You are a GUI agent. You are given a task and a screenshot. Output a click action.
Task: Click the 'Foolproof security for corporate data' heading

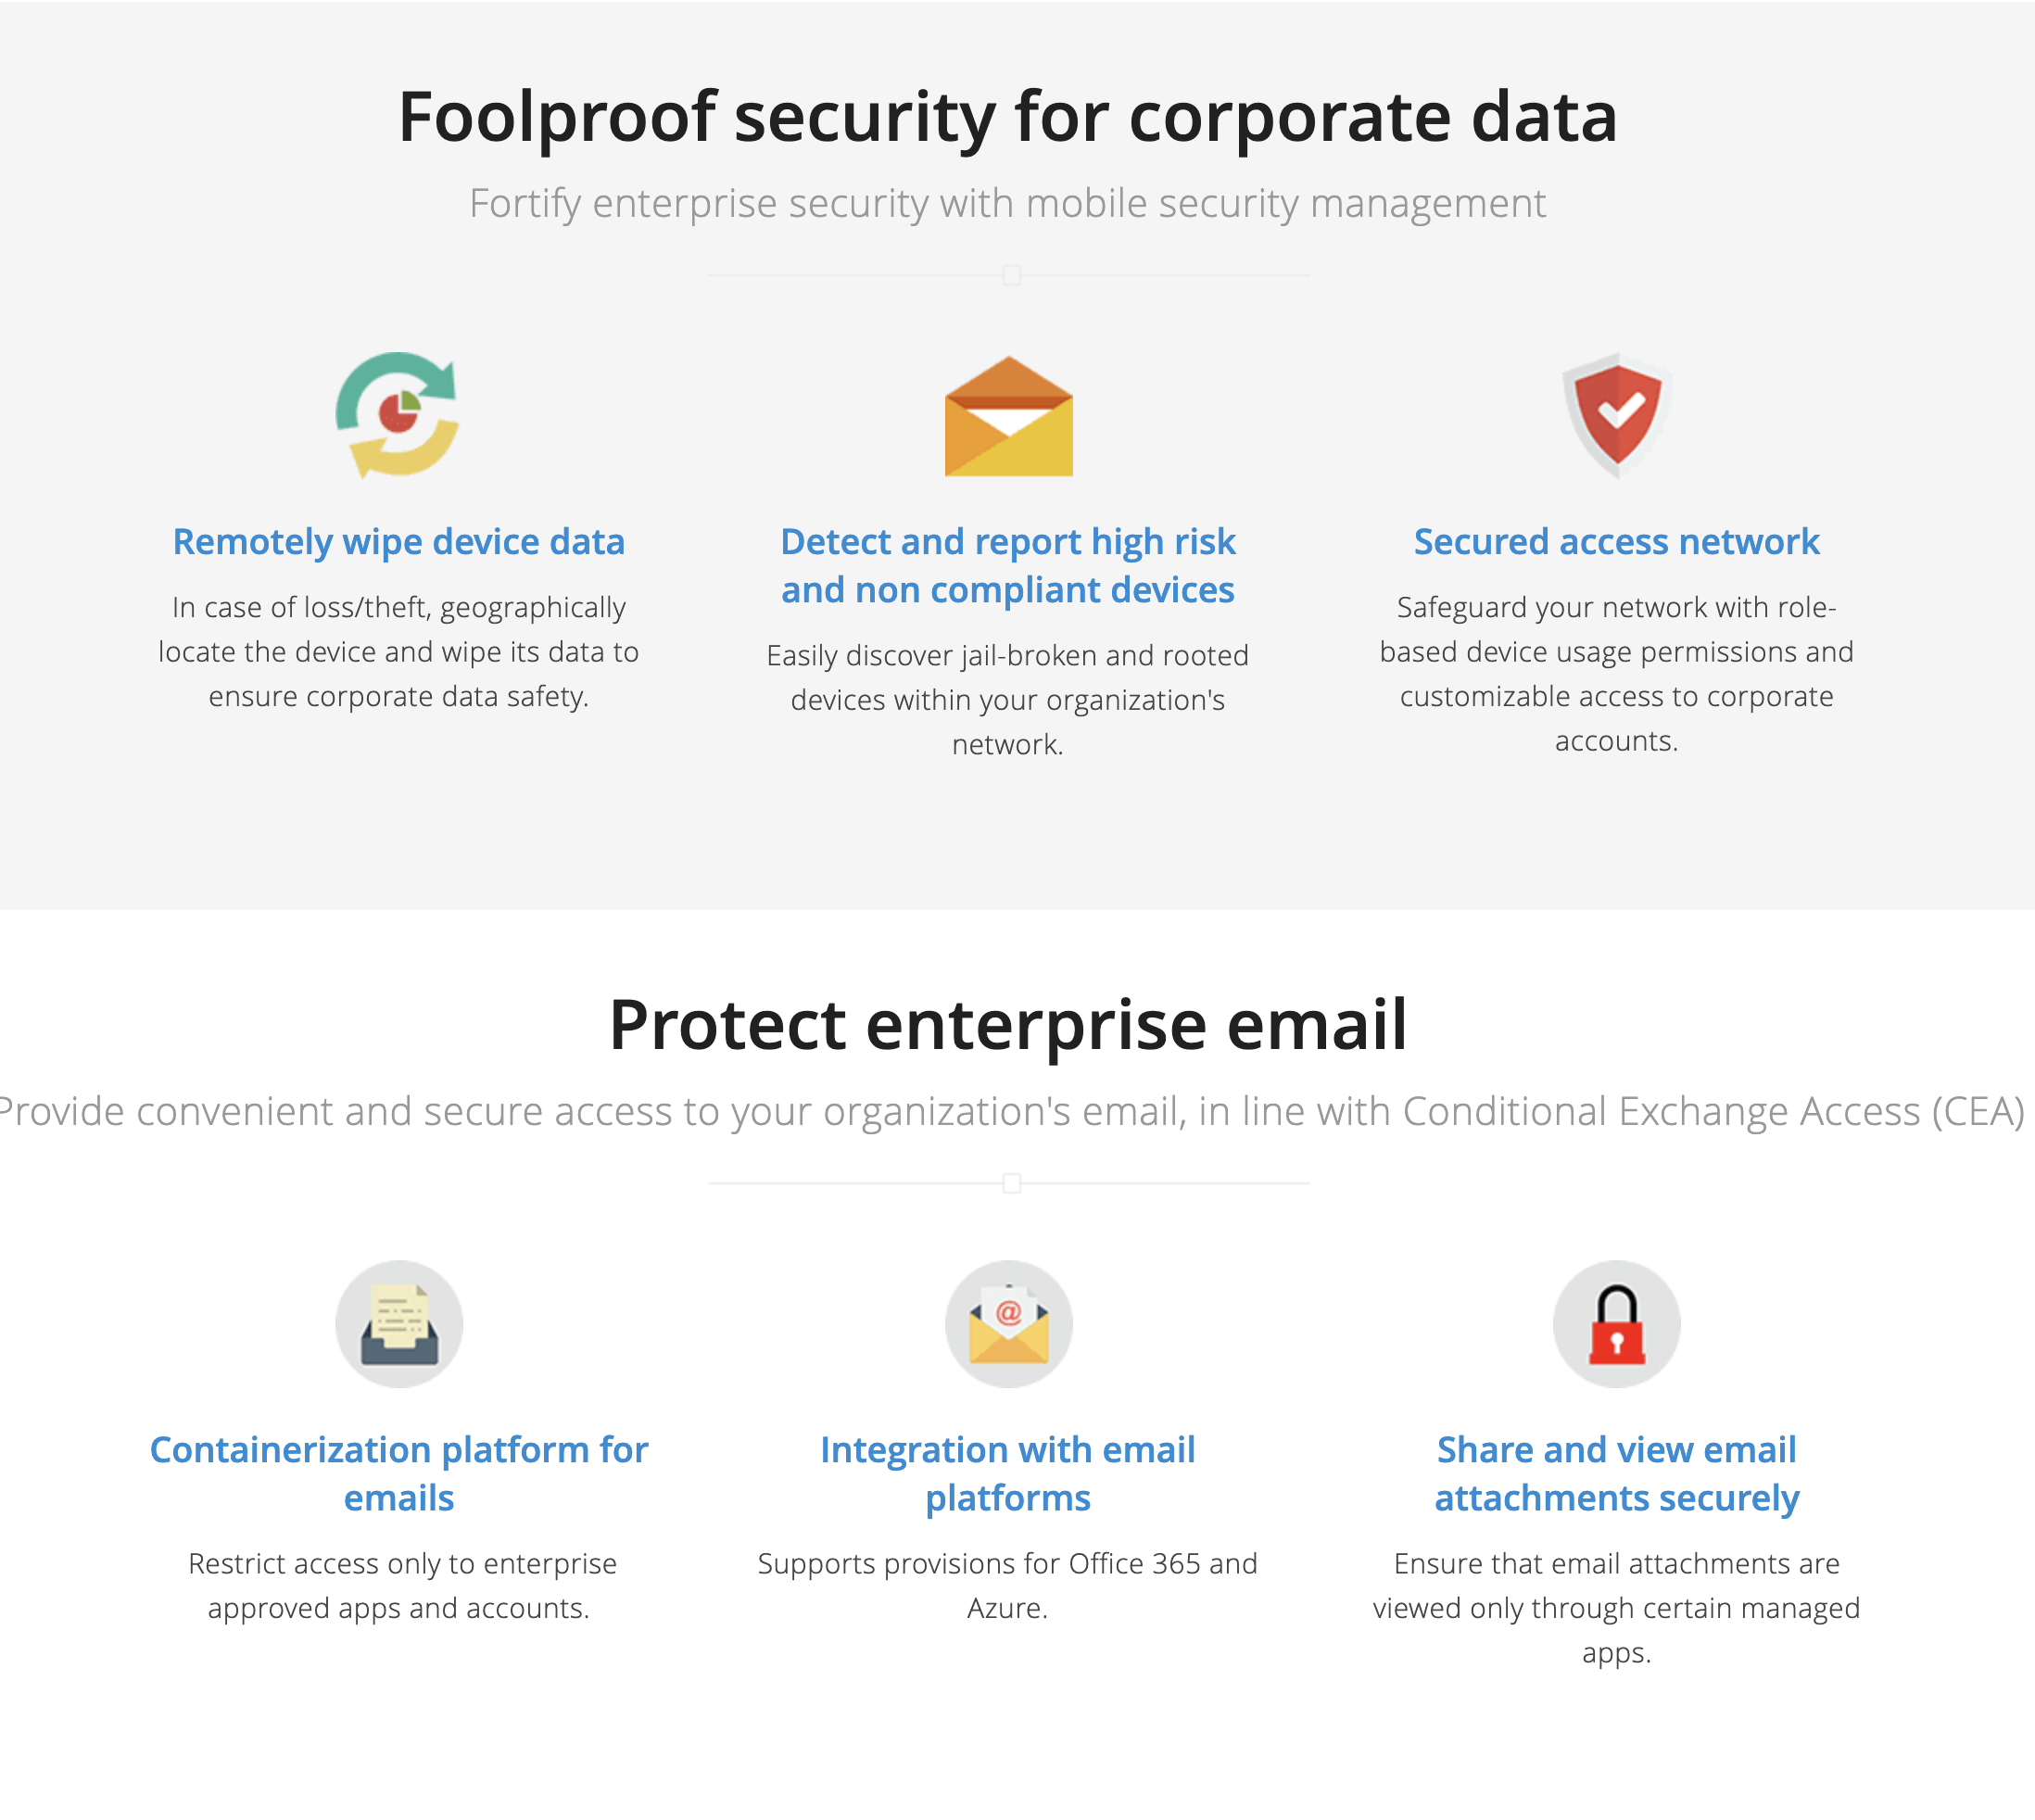1008,117
